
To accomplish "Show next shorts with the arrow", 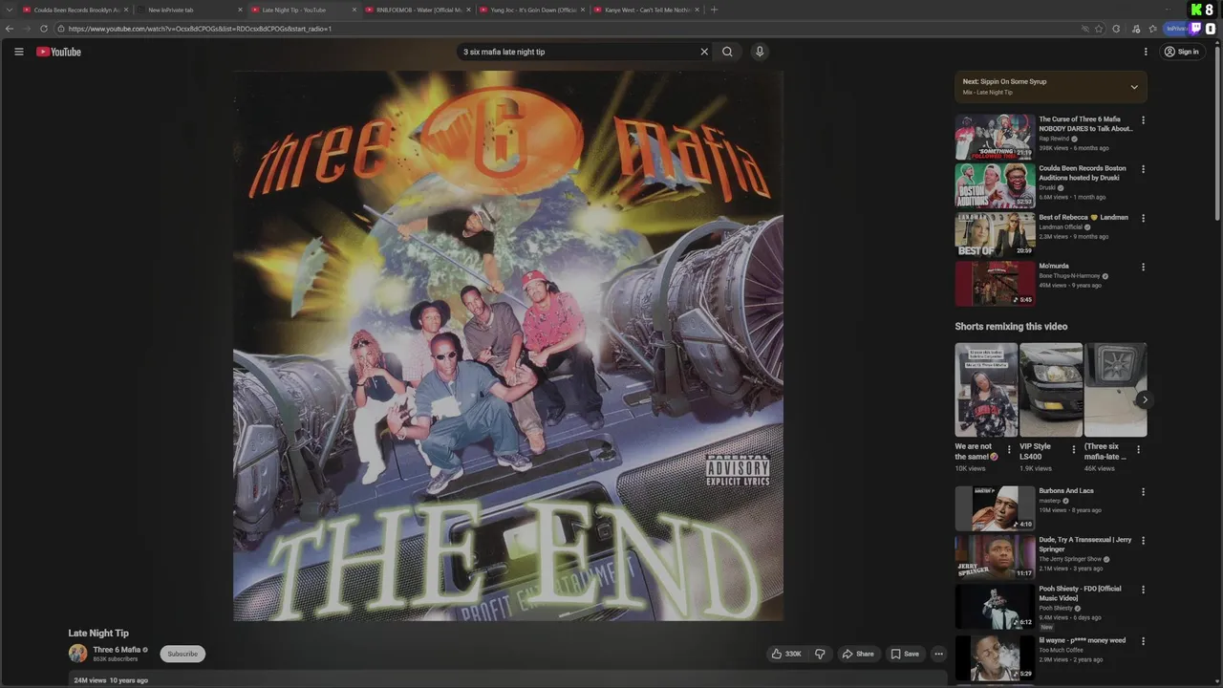I will coord(1144,399).
